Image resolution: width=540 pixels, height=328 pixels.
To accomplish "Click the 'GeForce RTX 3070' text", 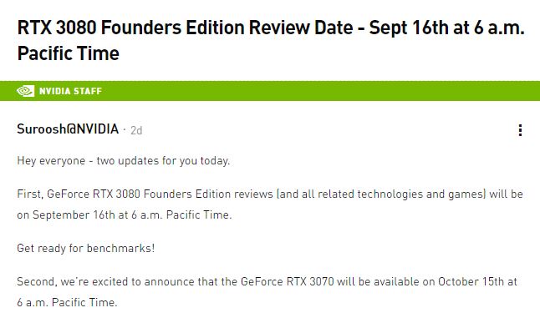I will pos(288,281).
